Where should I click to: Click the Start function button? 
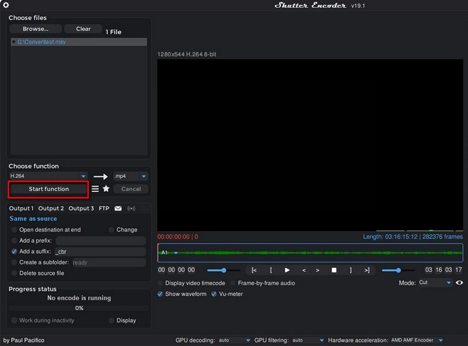[x=48, y=189]
